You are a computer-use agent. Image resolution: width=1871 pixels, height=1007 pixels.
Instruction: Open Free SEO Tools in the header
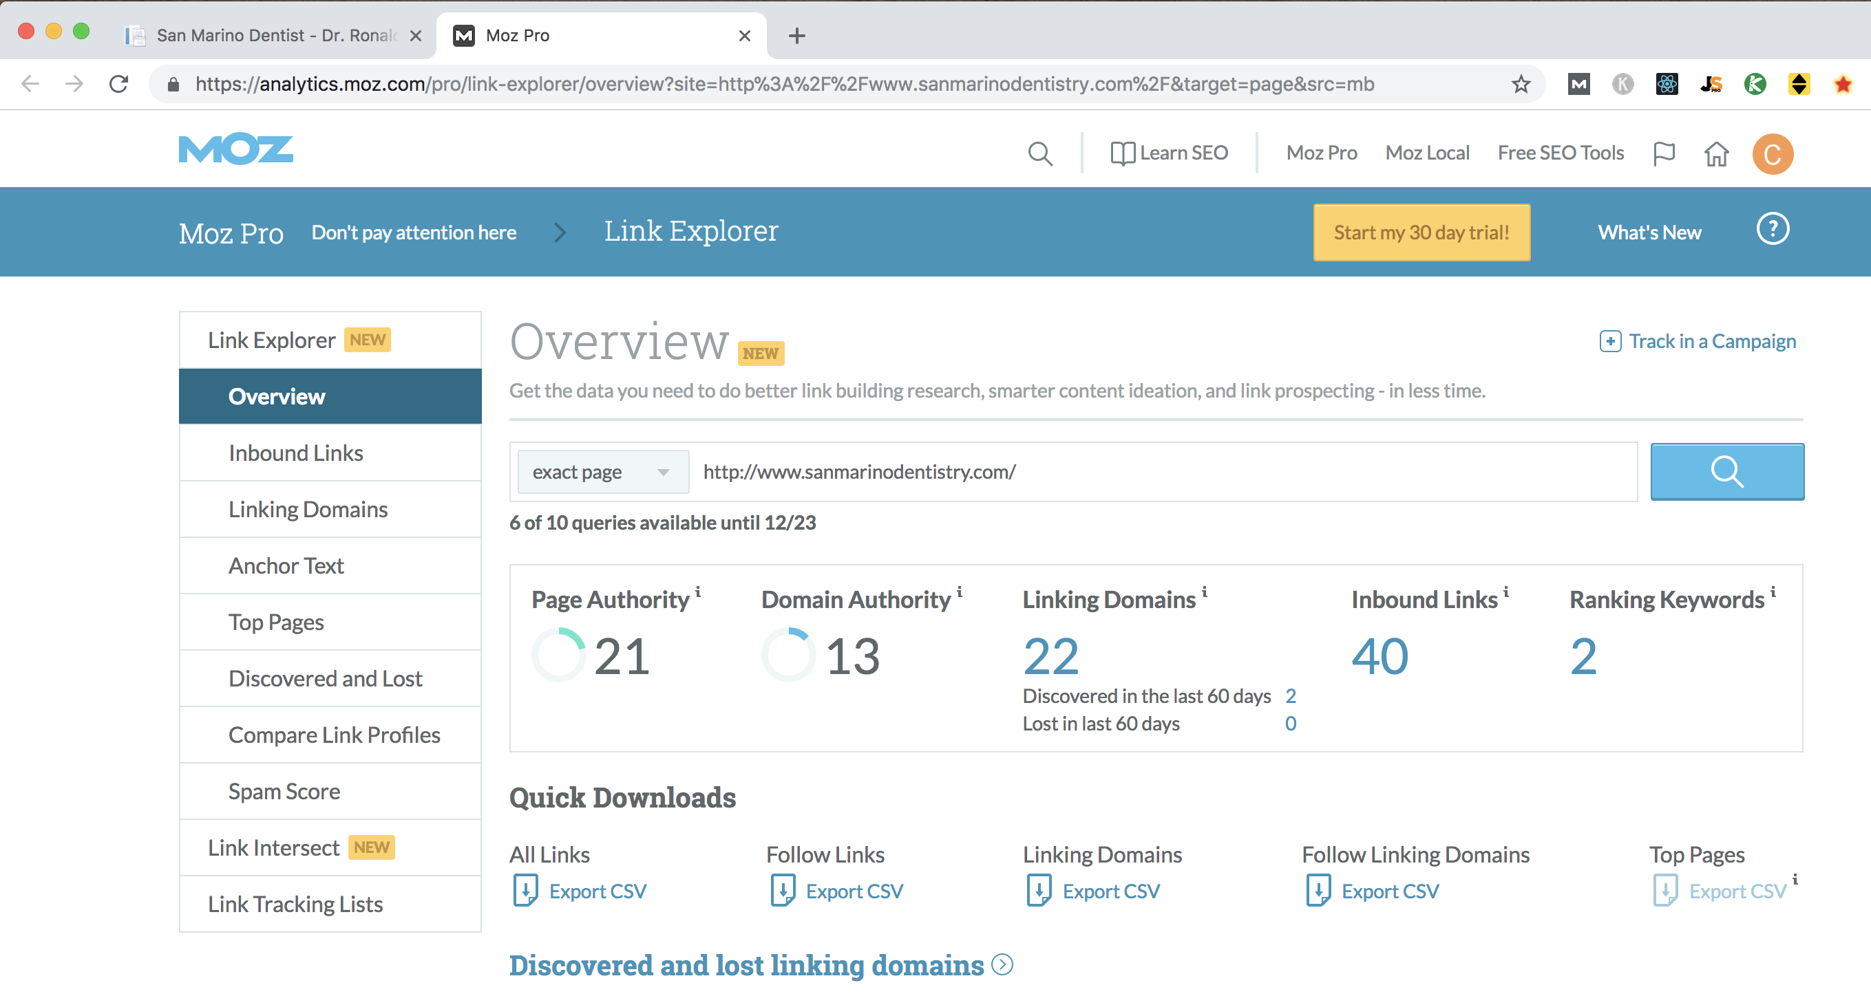1561,153
